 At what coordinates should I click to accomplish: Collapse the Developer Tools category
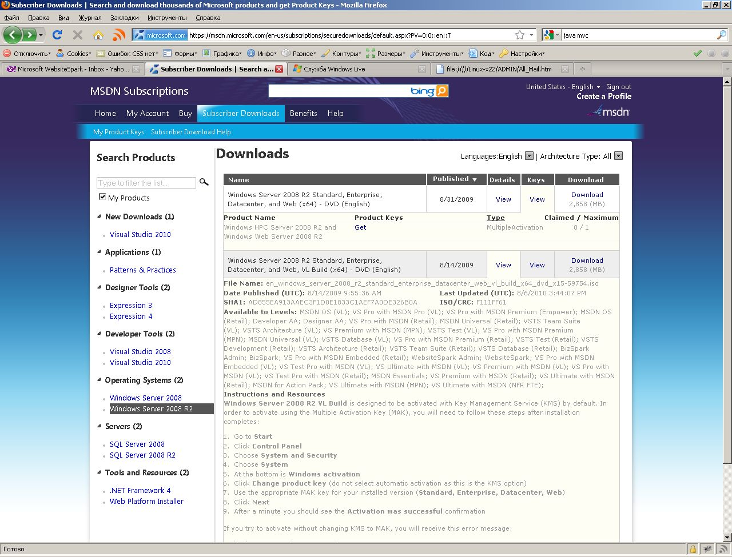coord(100,334)
